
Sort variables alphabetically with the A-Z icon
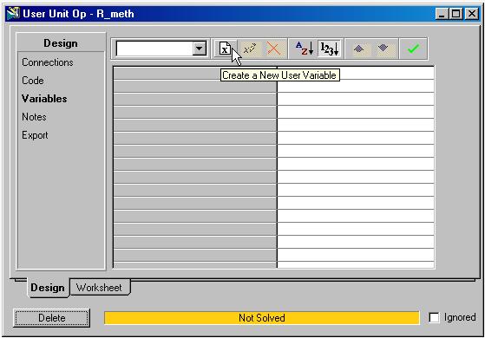tap(305, 49)
